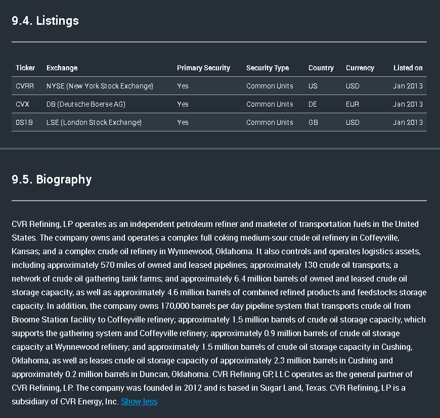Click DB (Deutsche Boerse AG) entry
Viewport: 440px width, 418px height.
(85, 104)
